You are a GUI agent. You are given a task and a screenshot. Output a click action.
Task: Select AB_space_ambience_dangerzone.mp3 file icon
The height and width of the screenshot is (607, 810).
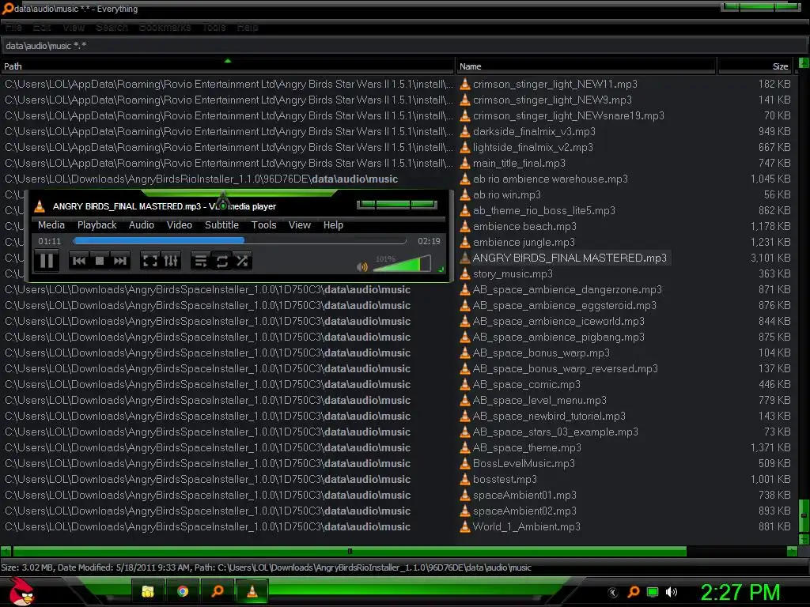(x=465, y=289)
